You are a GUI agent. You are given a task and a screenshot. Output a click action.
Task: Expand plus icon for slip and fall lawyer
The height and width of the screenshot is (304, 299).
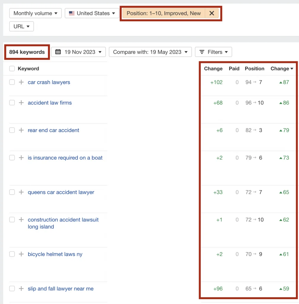click(21, 289)
